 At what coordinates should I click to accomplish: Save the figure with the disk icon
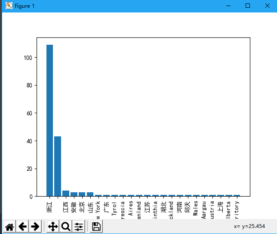click(96, 226)
